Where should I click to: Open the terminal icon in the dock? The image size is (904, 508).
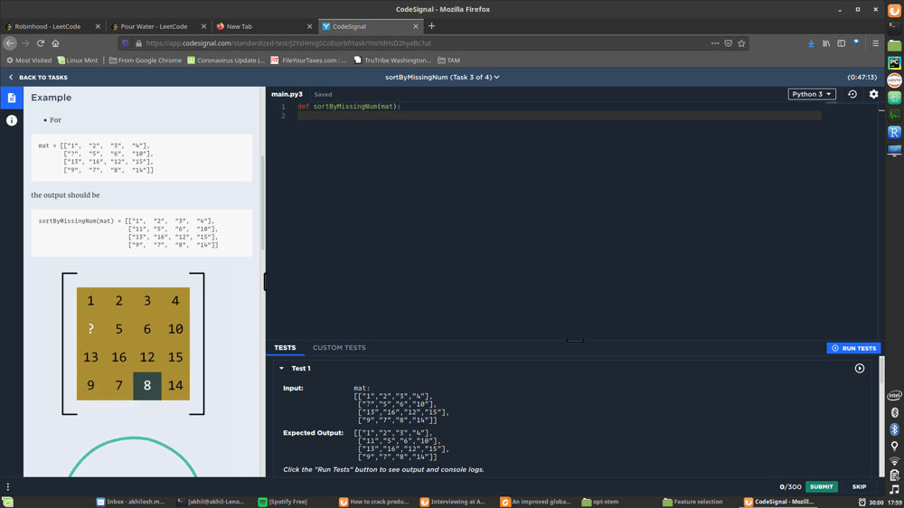[894, 27]
